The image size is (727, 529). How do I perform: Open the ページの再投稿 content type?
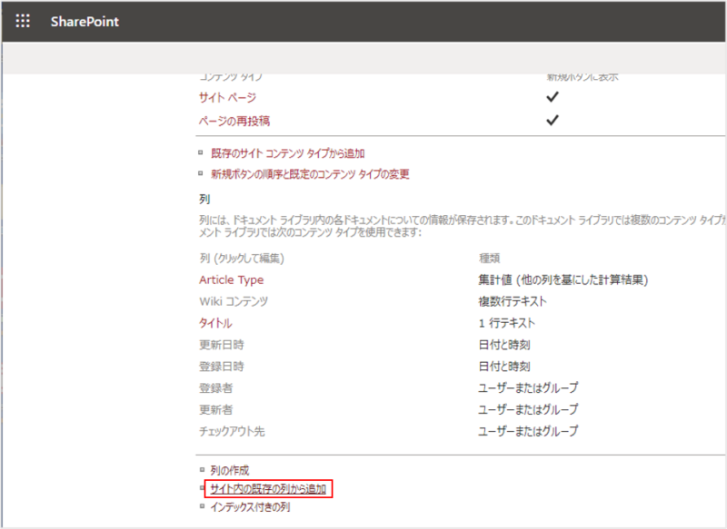[234, 121]
